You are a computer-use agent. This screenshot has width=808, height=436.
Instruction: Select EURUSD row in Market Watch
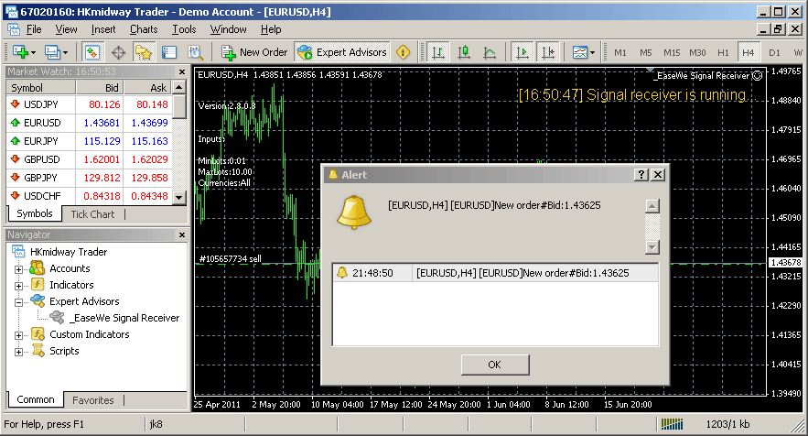(x=89, y=123)
